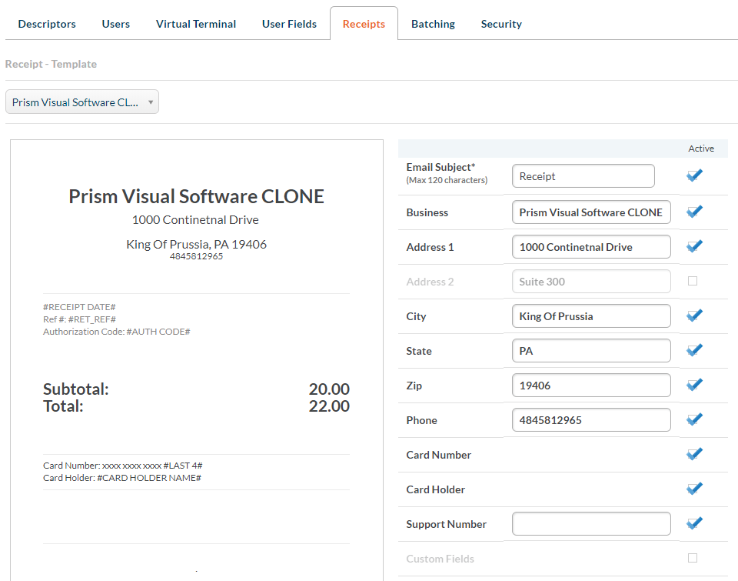
Task: Click the 'Card Number: xxxx xxxx xxxx #LAST 4#' line
Action: [123, 466]
